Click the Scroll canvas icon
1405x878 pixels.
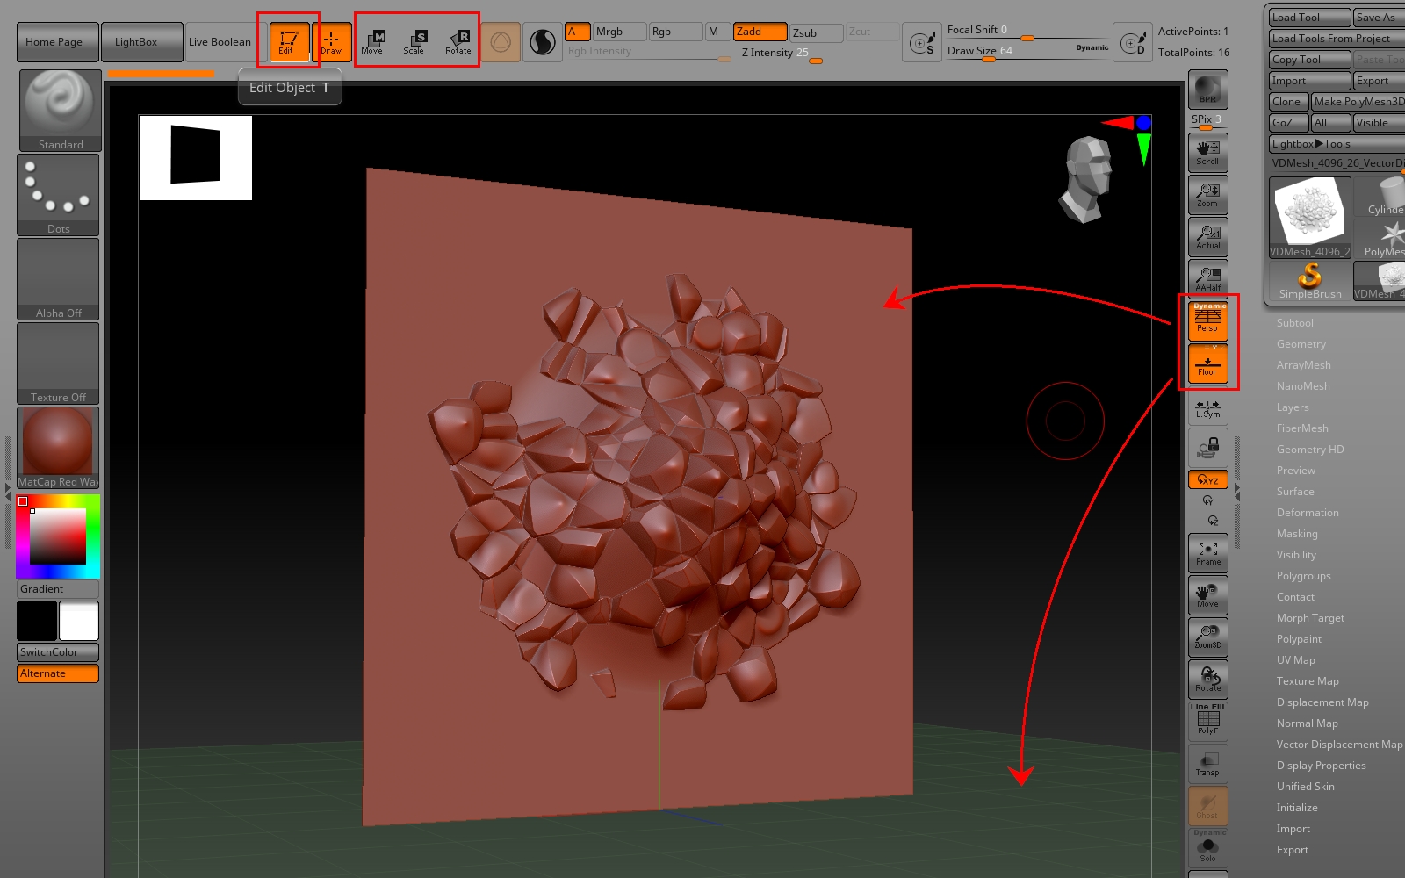(x=1207, y=153)
